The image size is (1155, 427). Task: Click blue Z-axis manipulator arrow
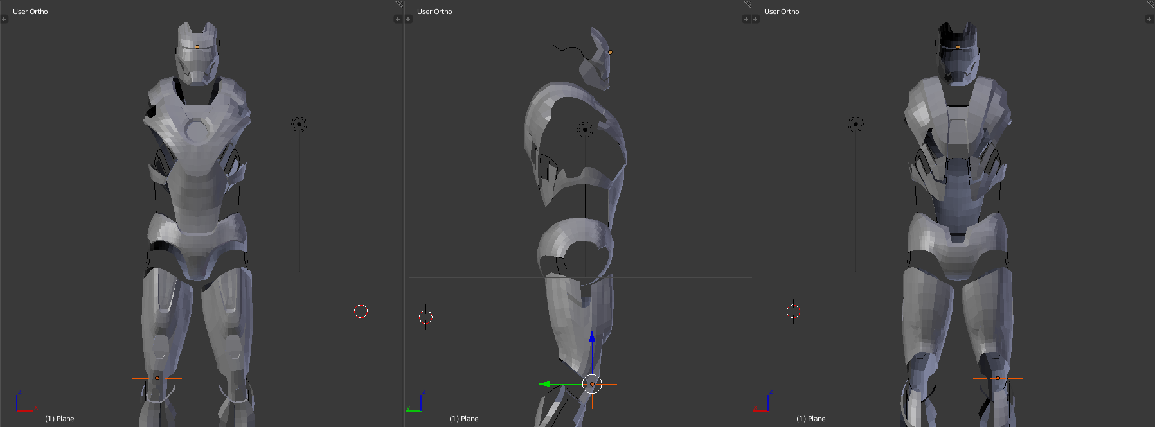pyautogui.click(x=592, y=336)
